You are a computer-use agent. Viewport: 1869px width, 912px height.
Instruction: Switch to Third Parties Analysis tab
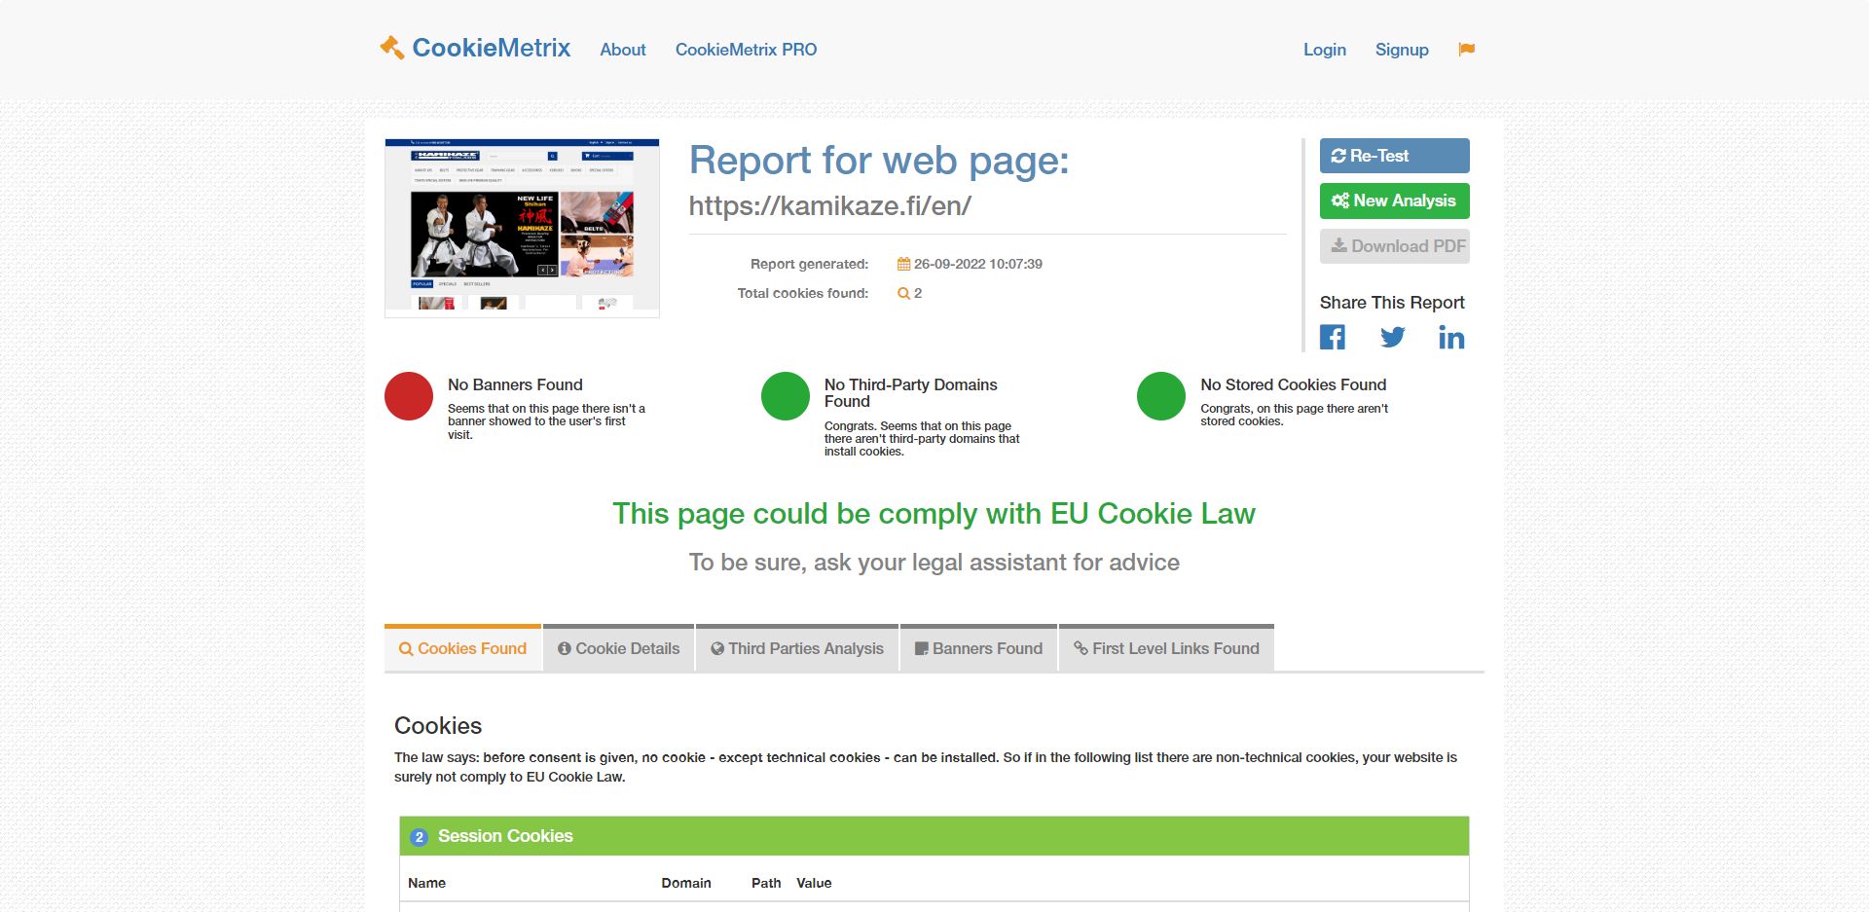(797, 648)
